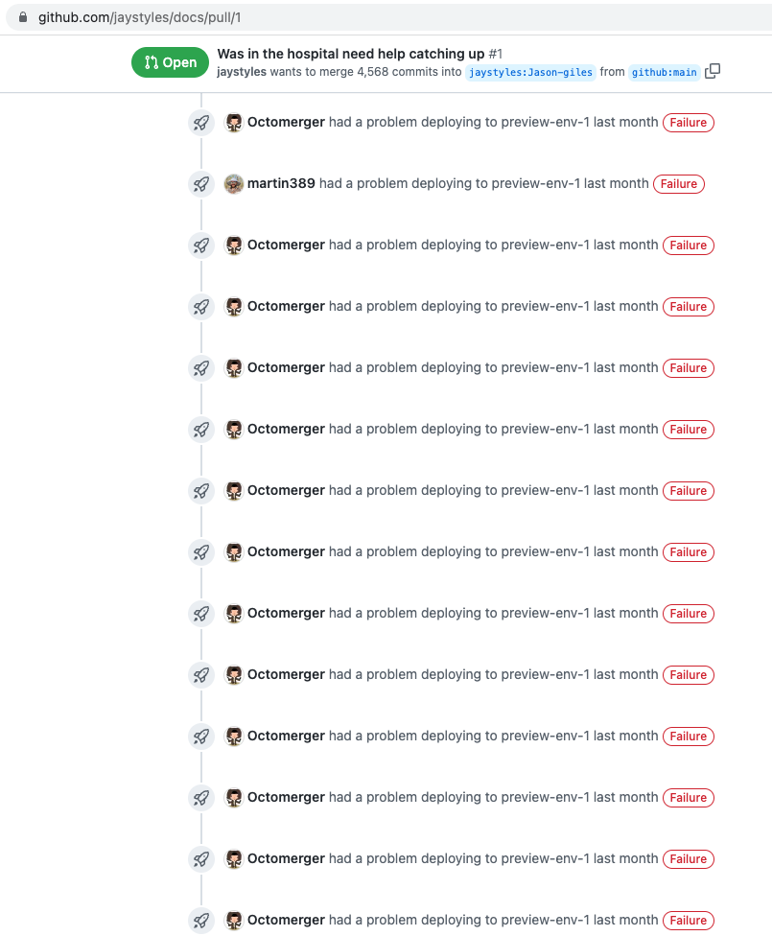This screenshot has height=936, width=772.
Task: Click the martin389 username link
Action: 281,183
